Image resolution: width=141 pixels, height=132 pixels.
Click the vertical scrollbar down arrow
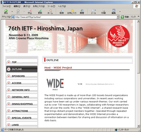(x=139, y=126)
